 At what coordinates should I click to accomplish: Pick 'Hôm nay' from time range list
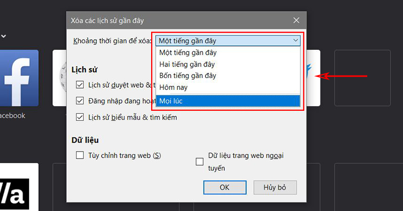click(228, 88)
